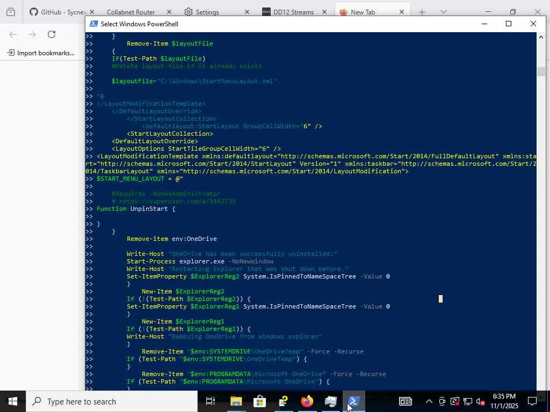Viewport: 550px width, 412px height.
Task: Click 'Write-Host Removing OneDrive' line
Action: pos(224,336)
